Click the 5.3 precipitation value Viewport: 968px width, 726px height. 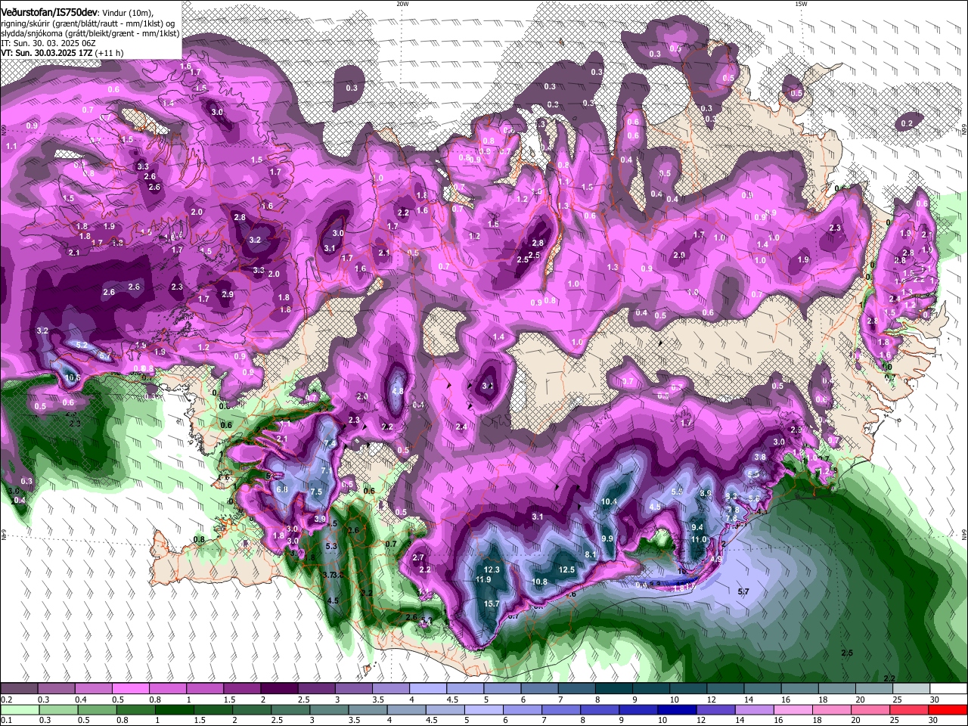(x=330, y=546)
